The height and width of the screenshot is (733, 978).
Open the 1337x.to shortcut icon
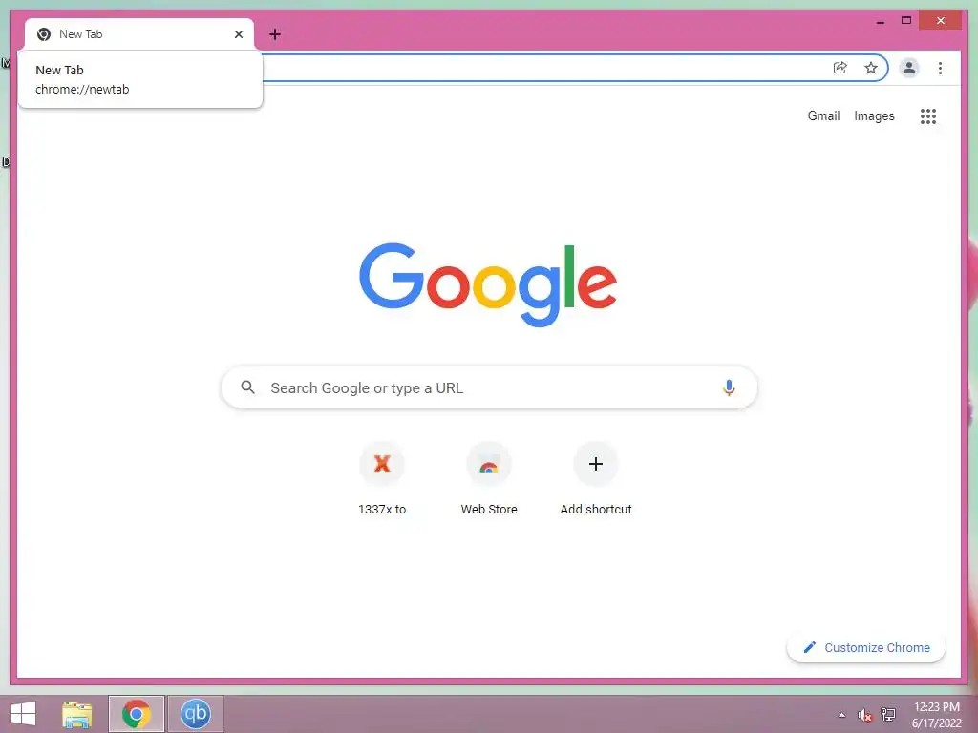[x=382, y=464]
